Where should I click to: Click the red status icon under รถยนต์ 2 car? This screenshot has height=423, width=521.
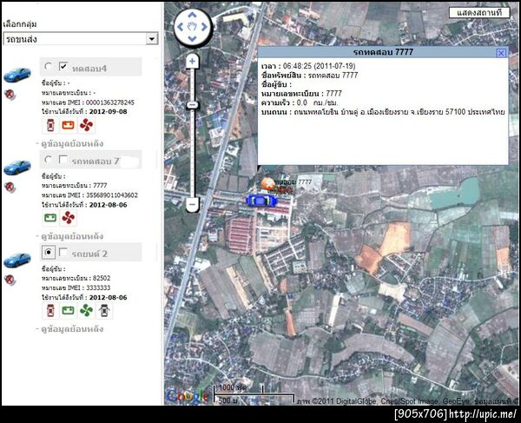pos(10,280)
